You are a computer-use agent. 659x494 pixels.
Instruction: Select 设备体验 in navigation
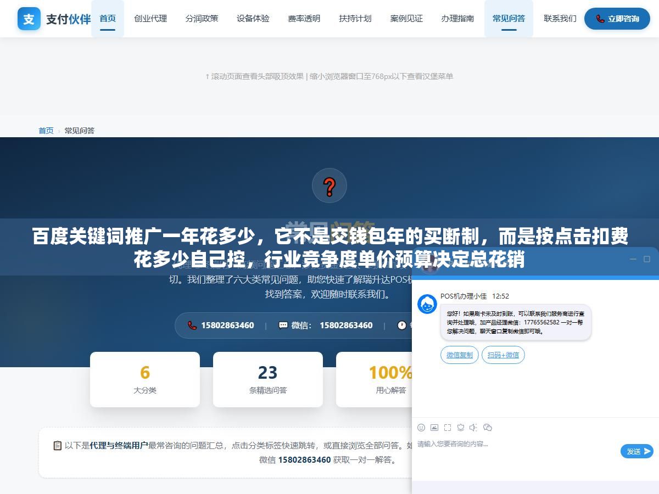[x=253, y=19]
